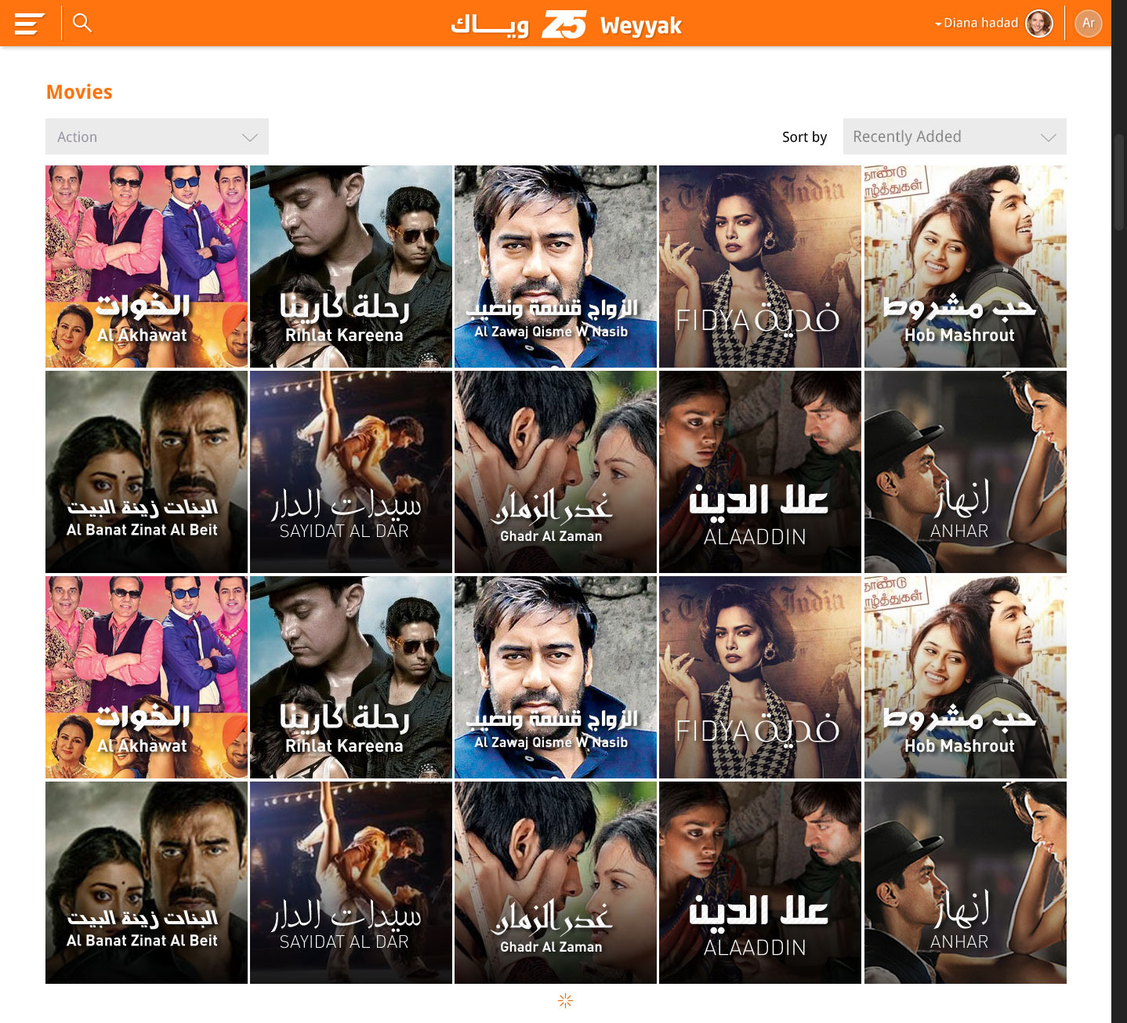Image resolution: width=1127 pixels, height=1023 pixels.
Task: Open Ghadr Al Zaman poster in second row
Action: point(556,472)
